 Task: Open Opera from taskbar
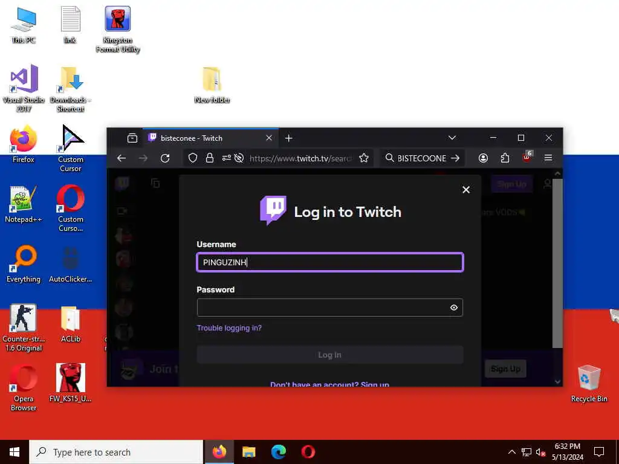point(308,452)
